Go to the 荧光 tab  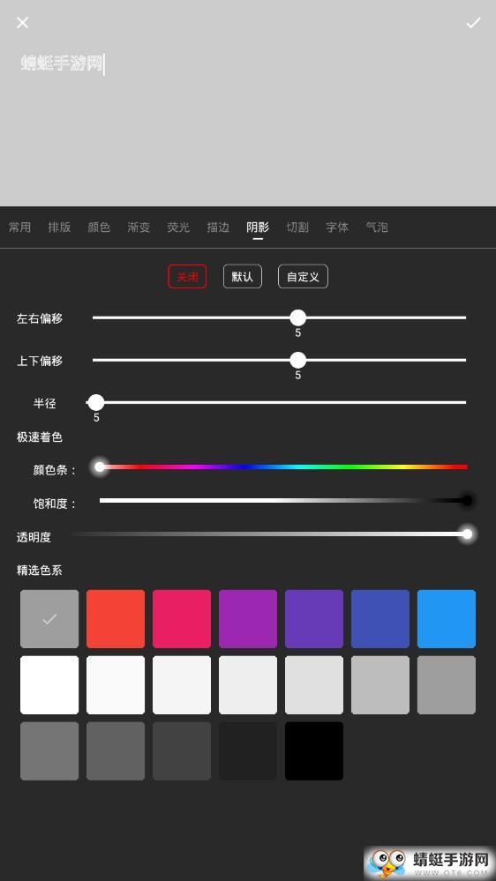[178, 227]
